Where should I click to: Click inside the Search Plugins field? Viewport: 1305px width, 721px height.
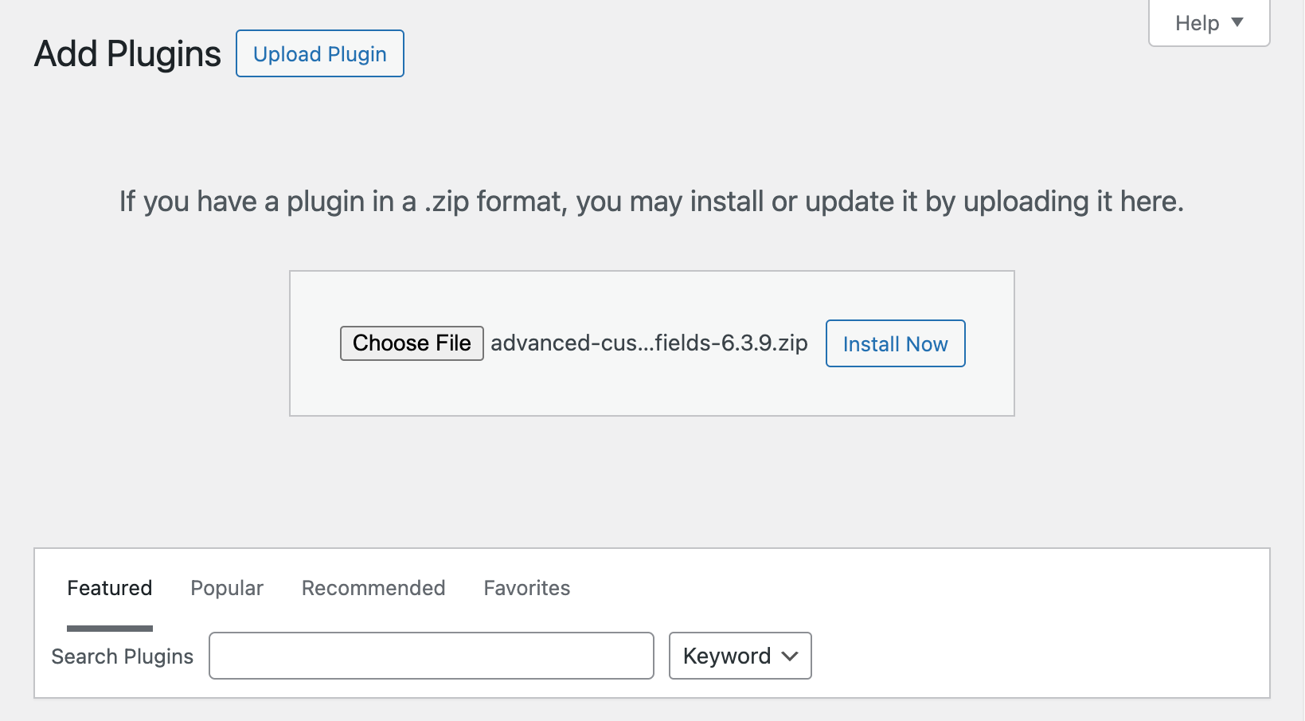tap(431, 656)
